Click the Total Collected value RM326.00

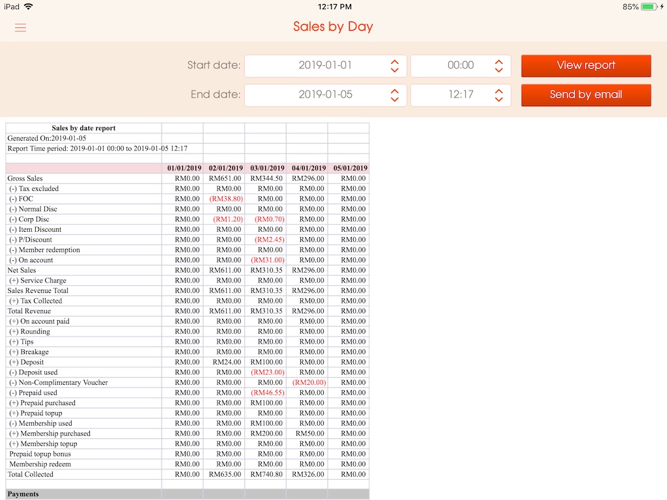(308, 475)
